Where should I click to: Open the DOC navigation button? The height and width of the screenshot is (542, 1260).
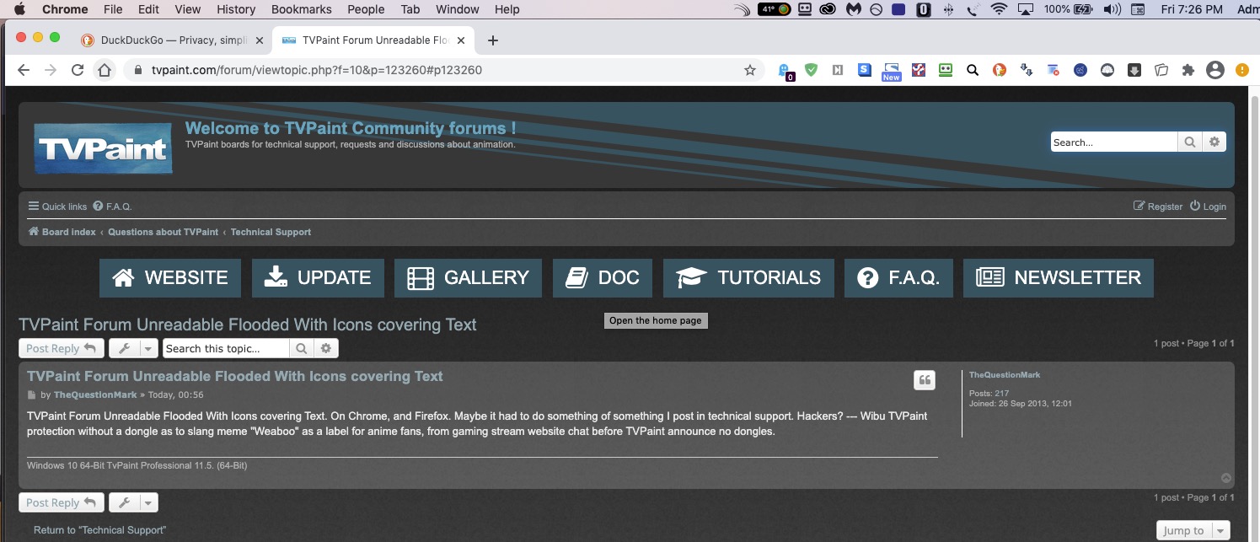pos(603,278)
